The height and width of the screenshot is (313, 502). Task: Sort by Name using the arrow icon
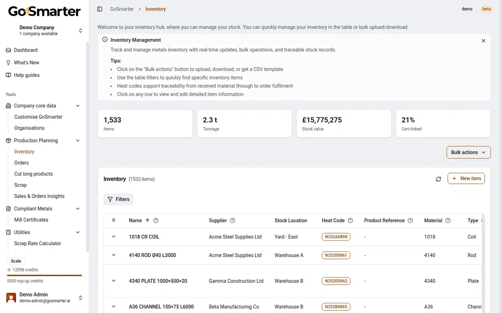[x=147, y=221]
